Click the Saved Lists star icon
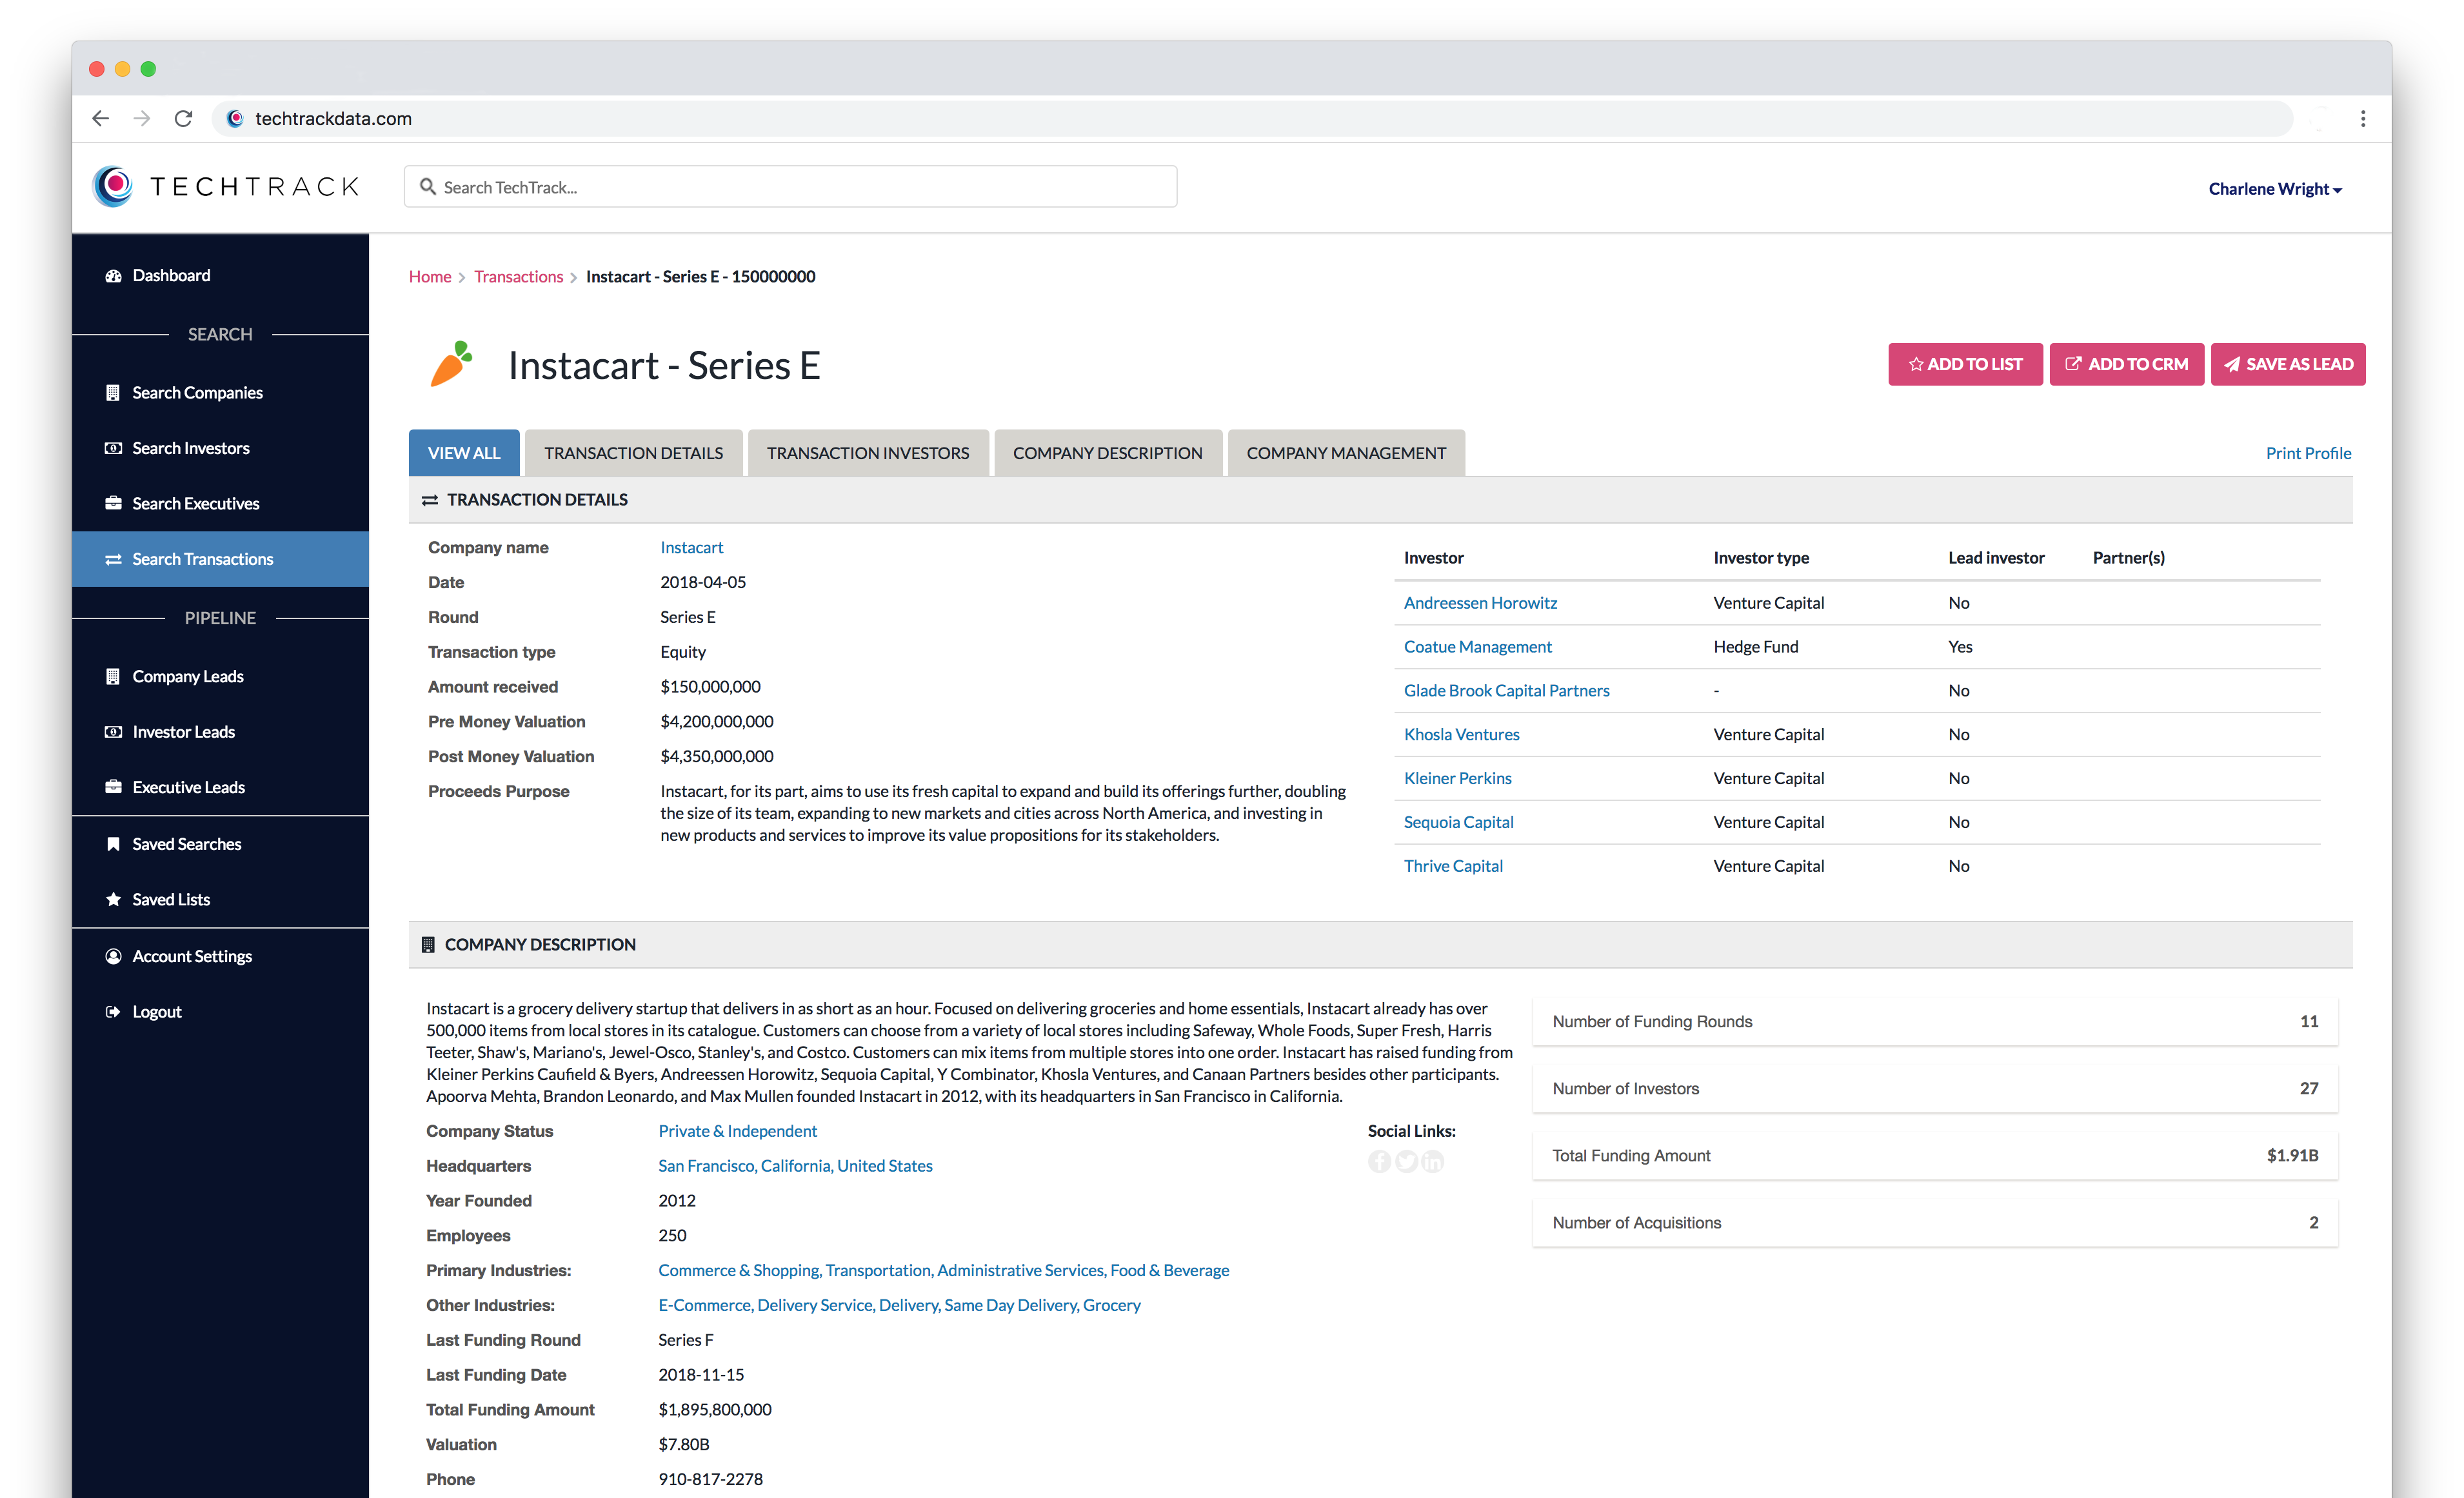 point(113,899)
